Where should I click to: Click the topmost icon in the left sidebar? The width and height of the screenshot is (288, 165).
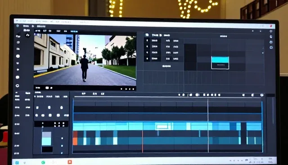tap(18, 36)
